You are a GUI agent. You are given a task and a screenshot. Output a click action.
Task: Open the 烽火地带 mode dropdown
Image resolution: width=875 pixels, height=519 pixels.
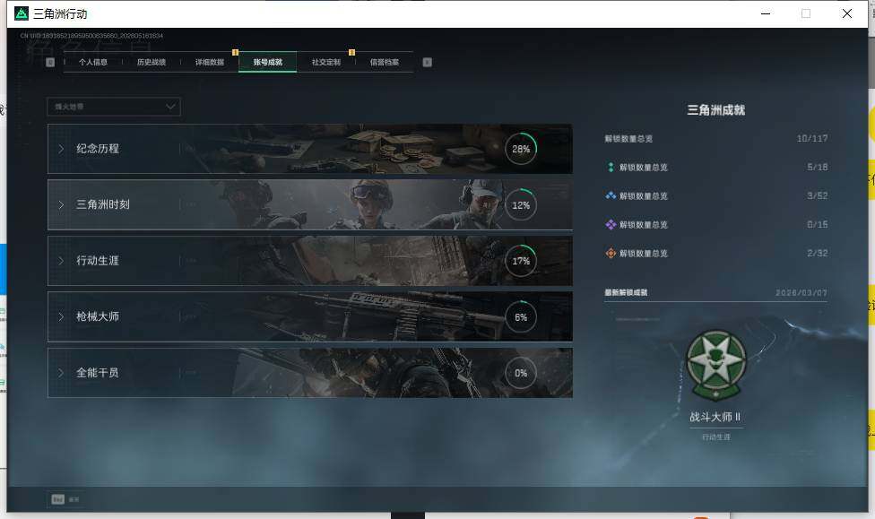114,107
